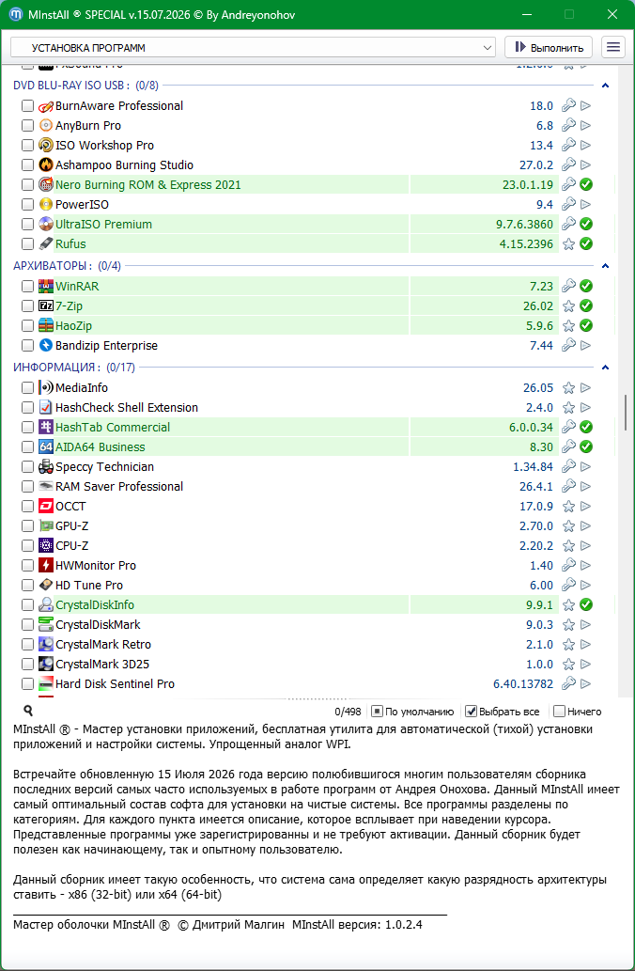Click the star icon in the Rufus row
The image size is (635, 971).
click(x=568, y=244)
